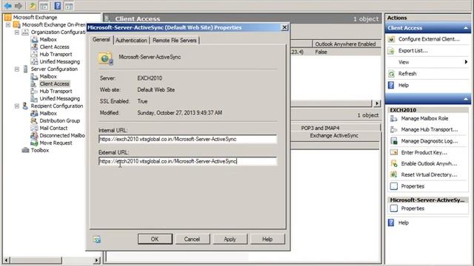Select Mail Contact in tree

click(53, 128)
